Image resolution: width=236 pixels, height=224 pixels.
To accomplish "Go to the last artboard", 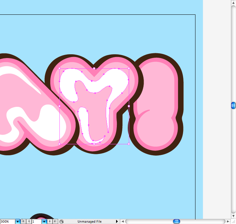I will click(55, 222).
